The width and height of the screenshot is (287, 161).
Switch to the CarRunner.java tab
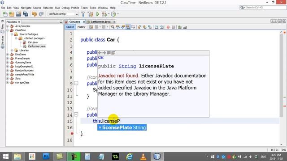[100, 22]
